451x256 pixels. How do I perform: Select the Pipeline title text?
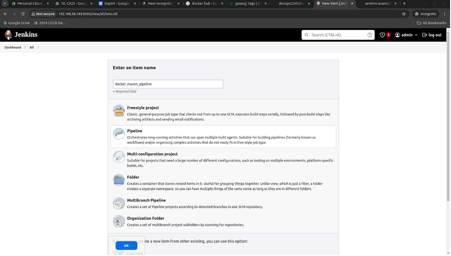pyautogui.click(x=135, y=131)
